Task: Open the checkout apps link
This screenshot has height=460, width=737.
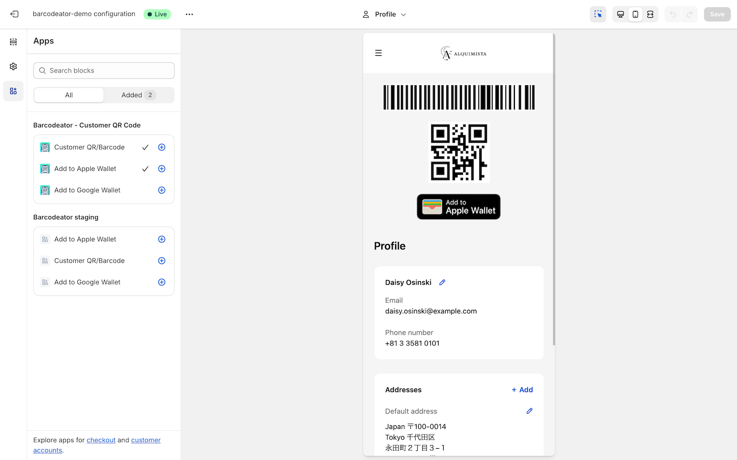Action: [x=101, y=440]
